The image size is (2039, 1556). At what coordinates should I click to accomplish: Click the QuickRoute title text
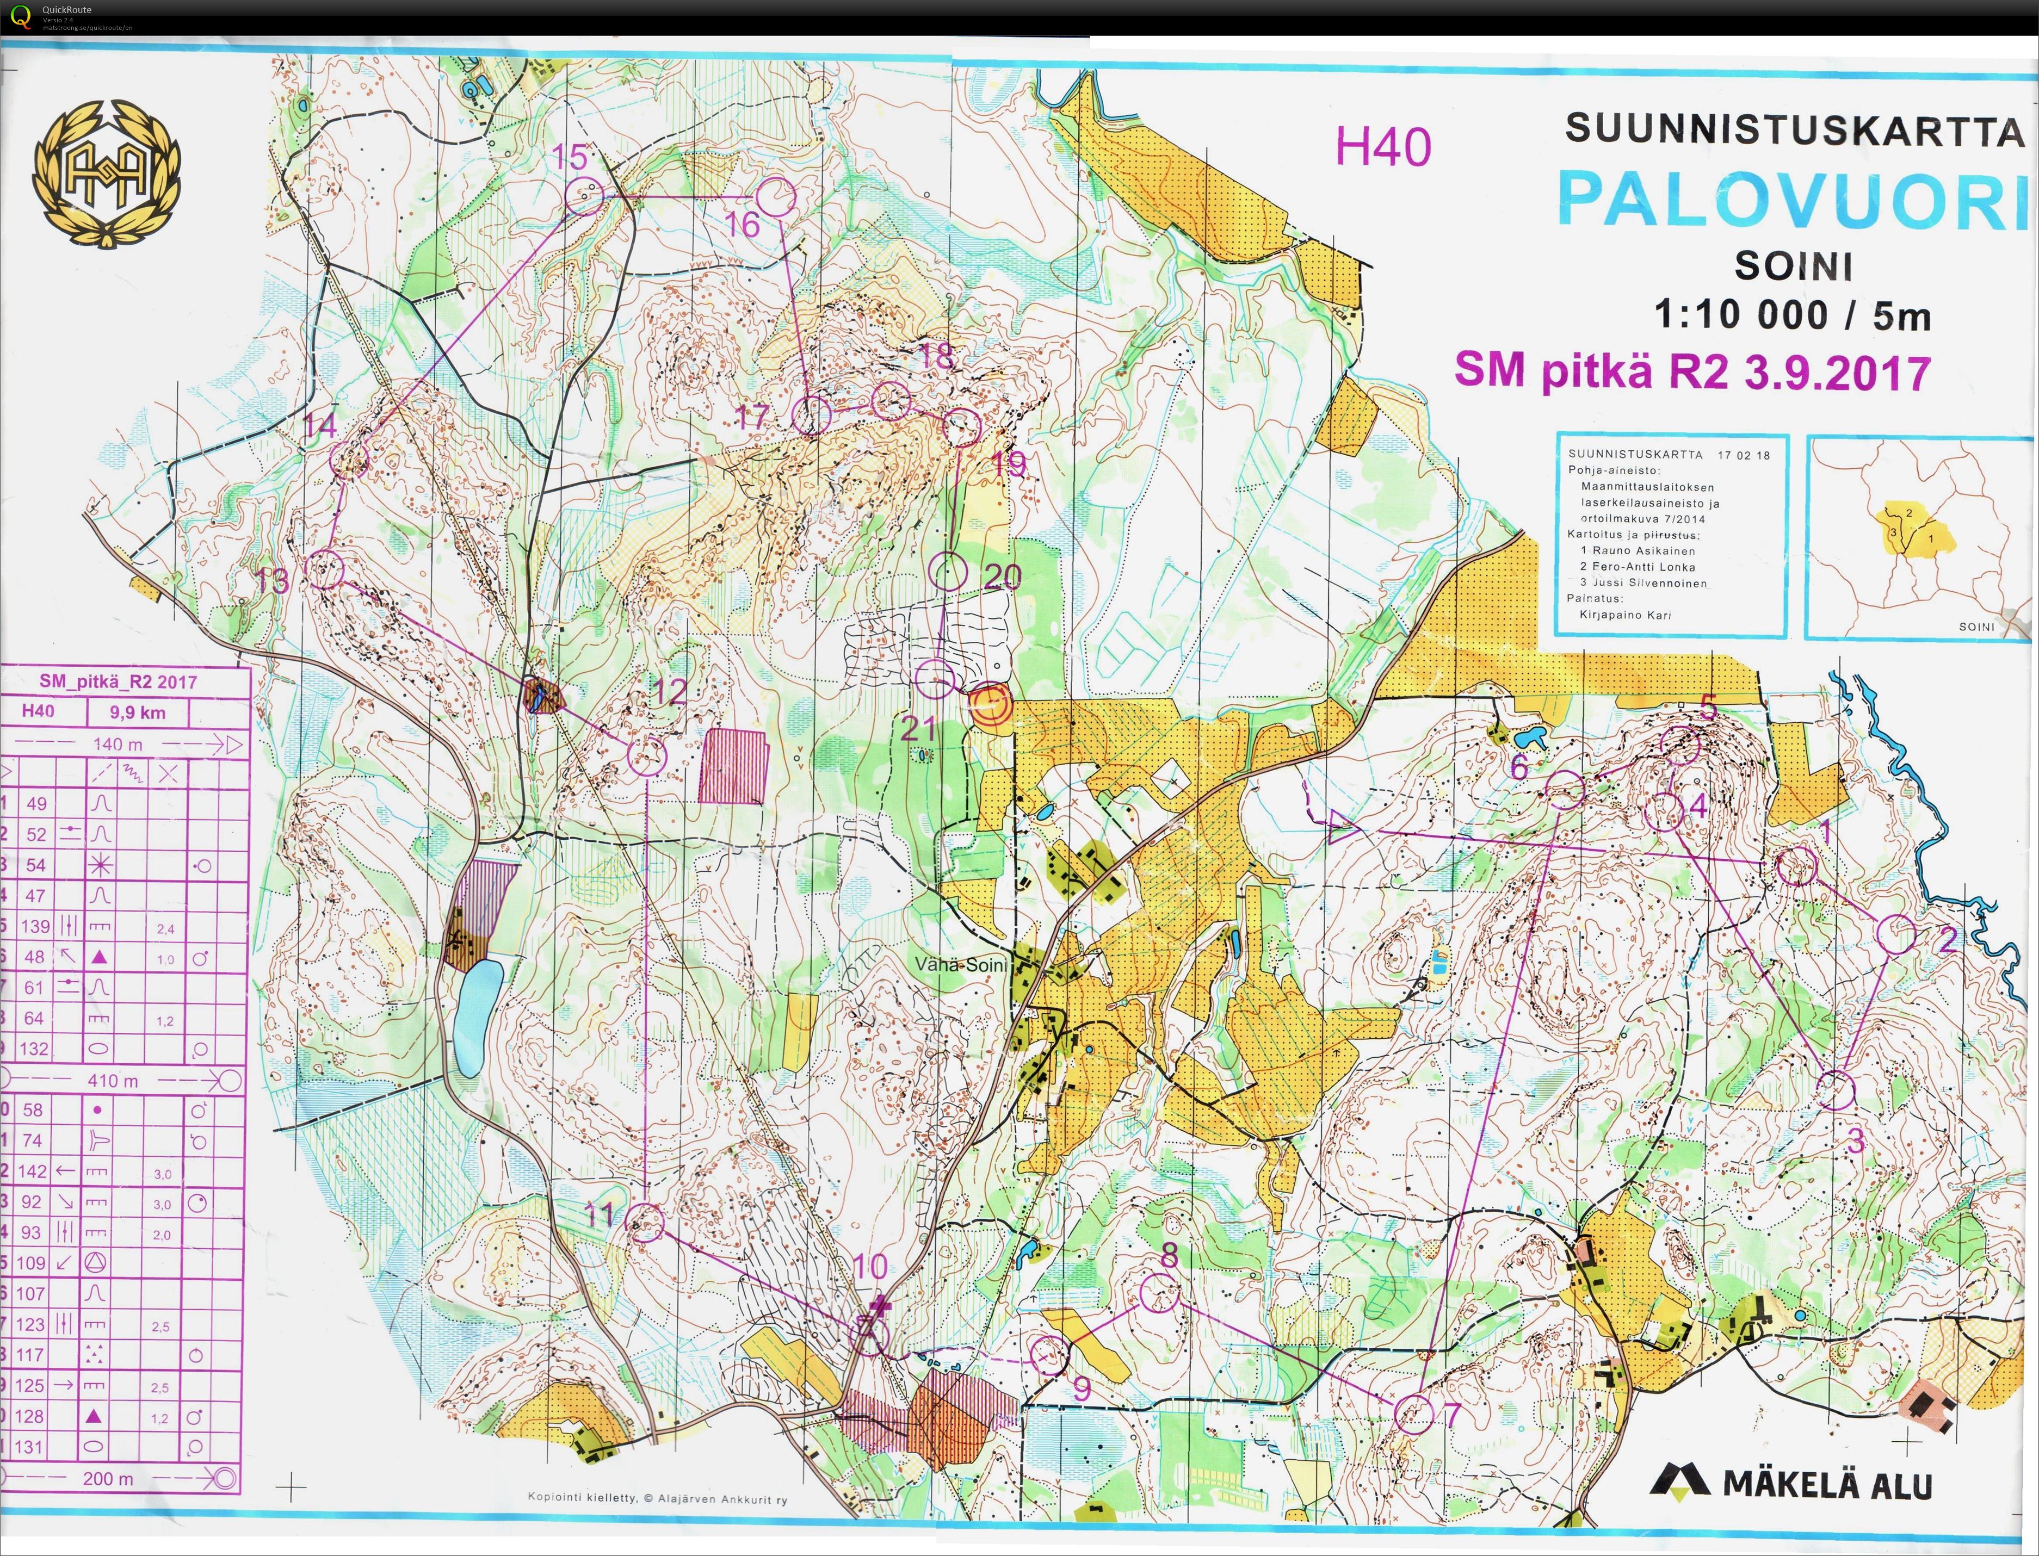(x=67, y=10)
